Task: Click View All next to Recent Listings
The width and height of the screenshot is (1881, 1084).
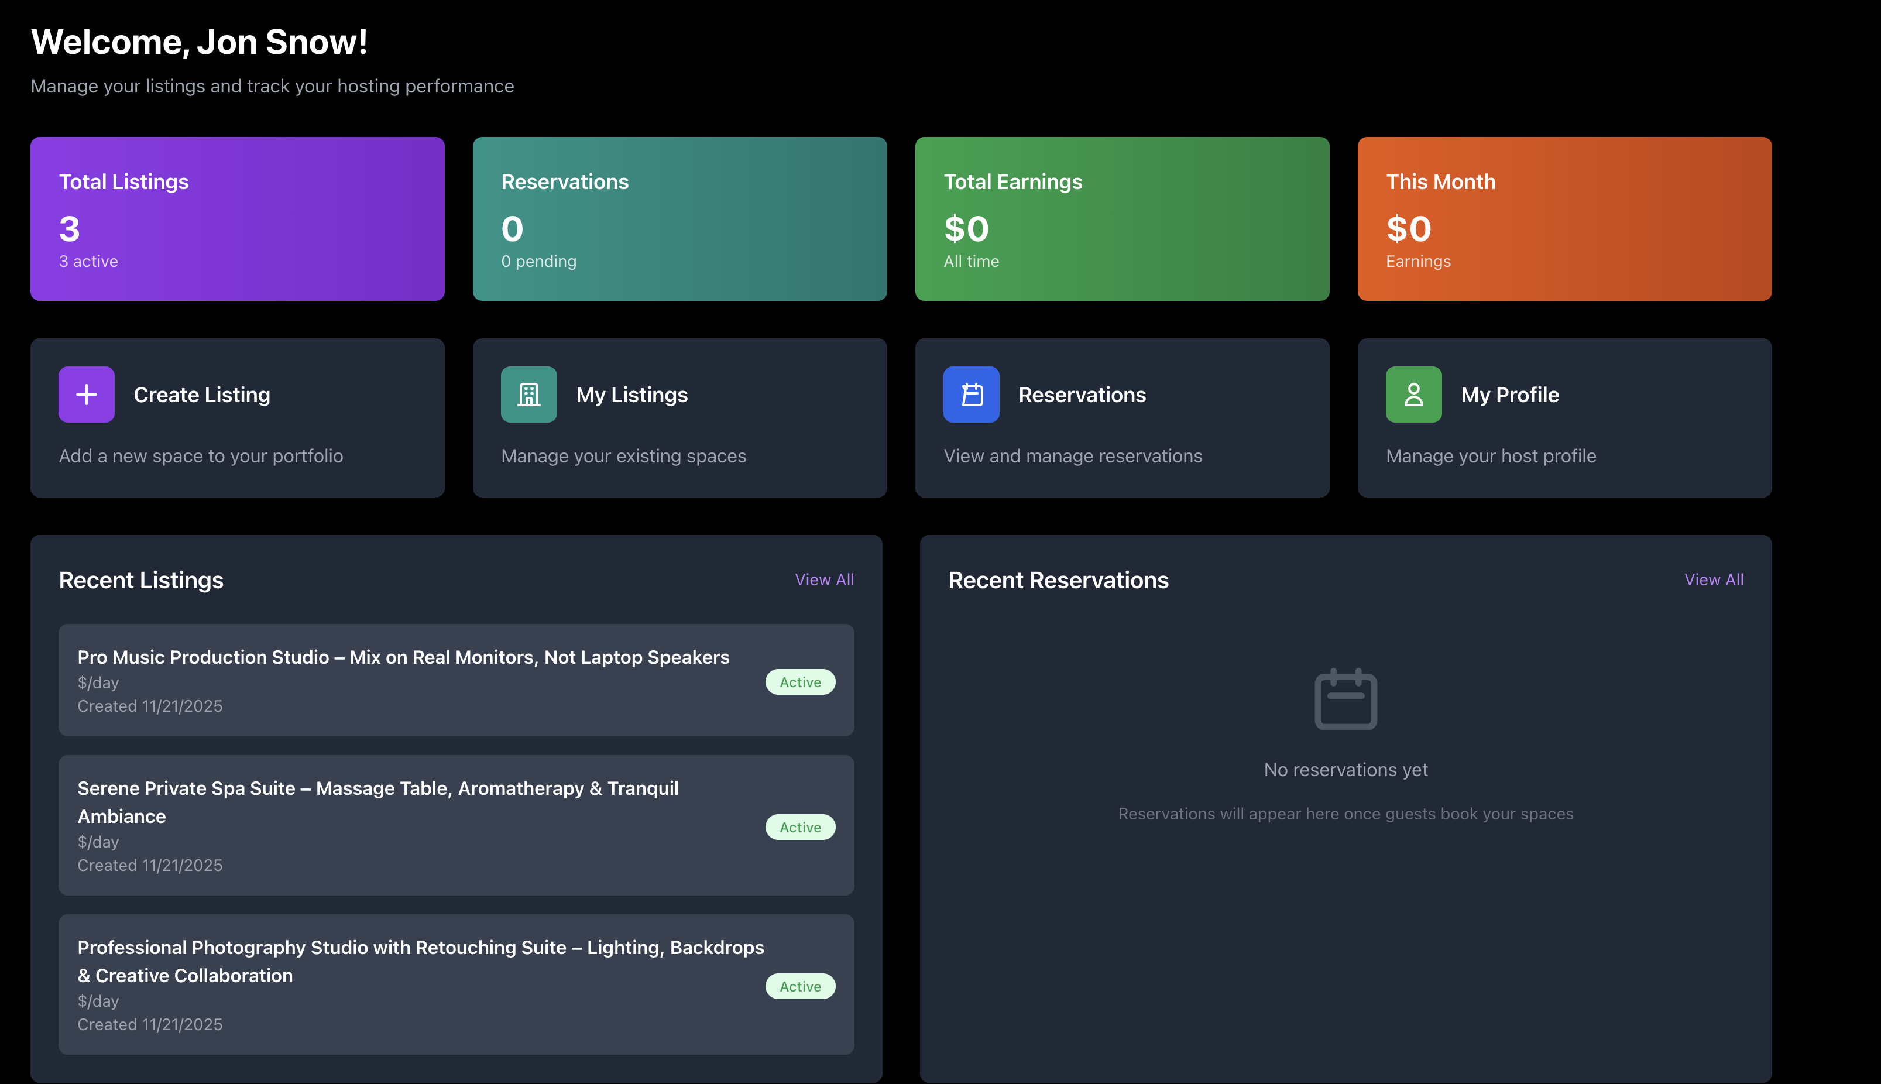Action: 824,579
